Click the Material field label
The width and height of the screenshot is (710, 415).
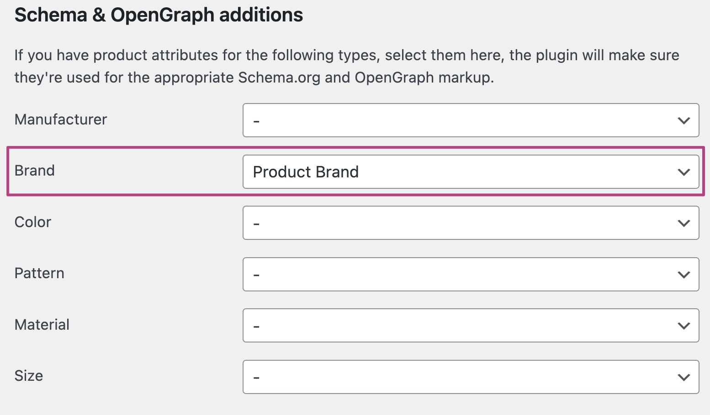[x=42, y=325]
